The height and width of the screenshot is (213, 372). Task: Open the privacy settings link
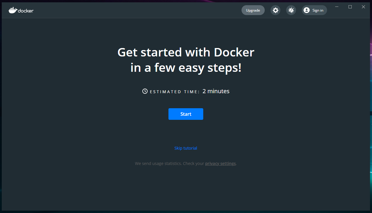(220, 164)
